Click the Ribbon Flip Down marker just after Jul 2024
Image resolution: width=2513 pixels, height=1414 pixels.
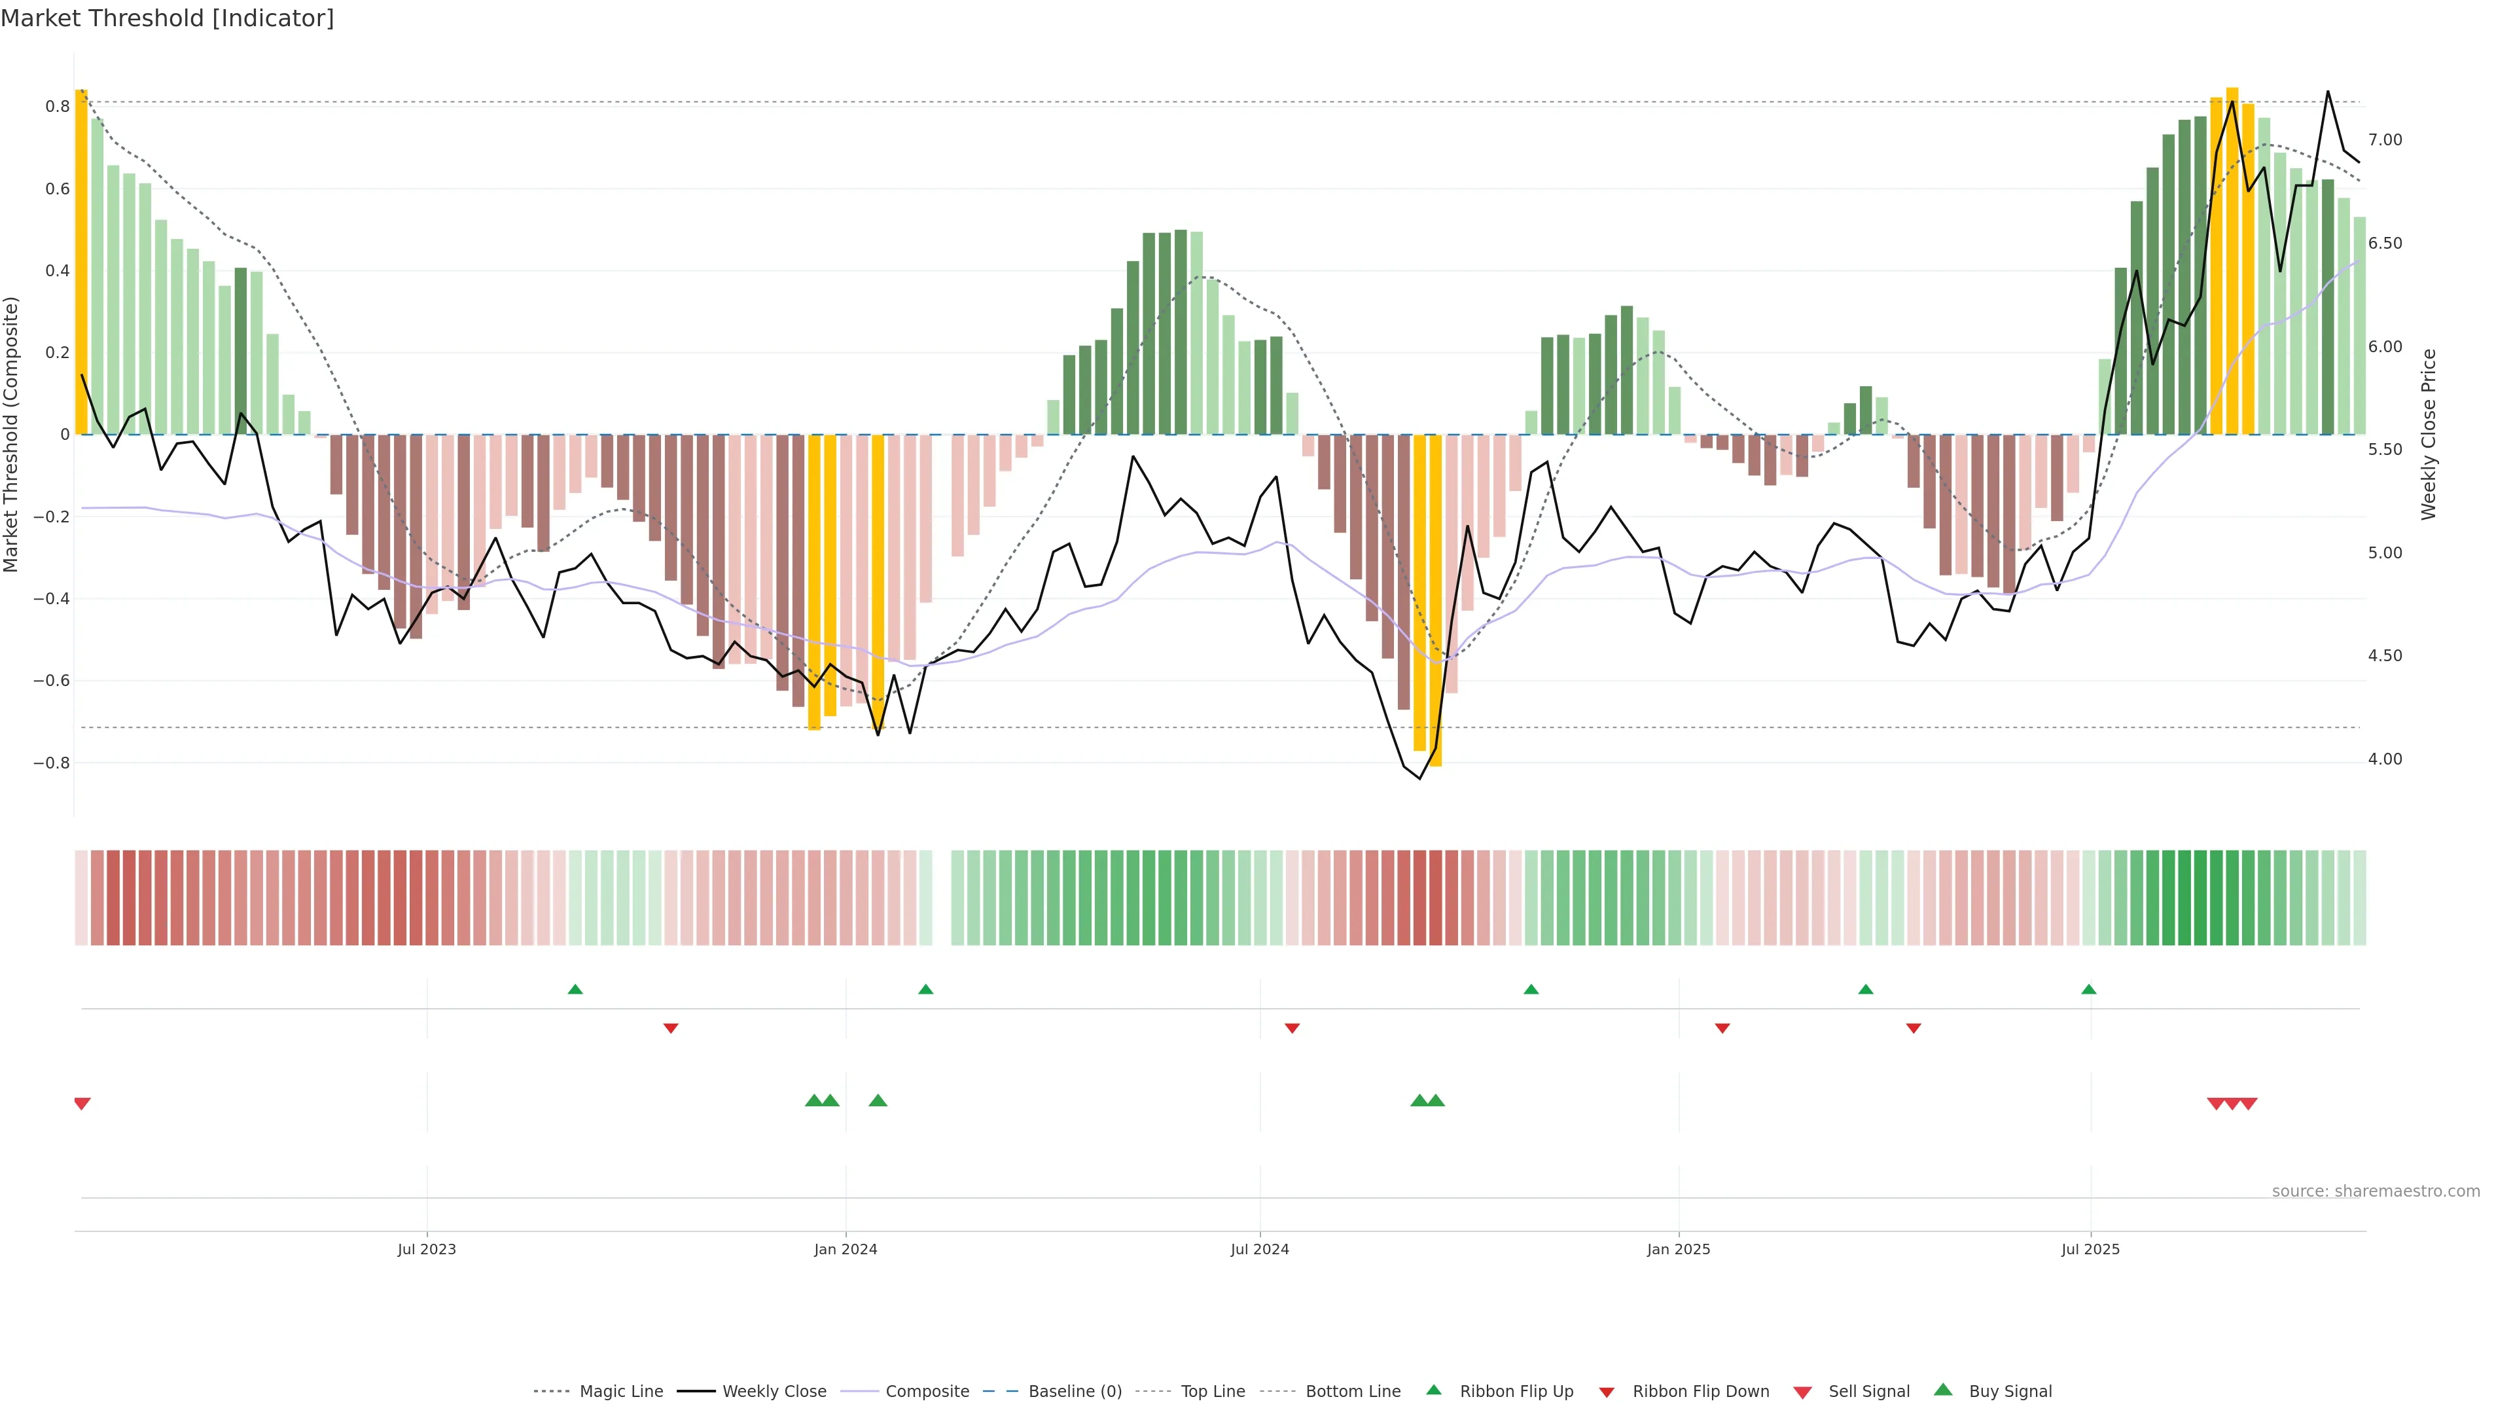tap(1292, 1028)
